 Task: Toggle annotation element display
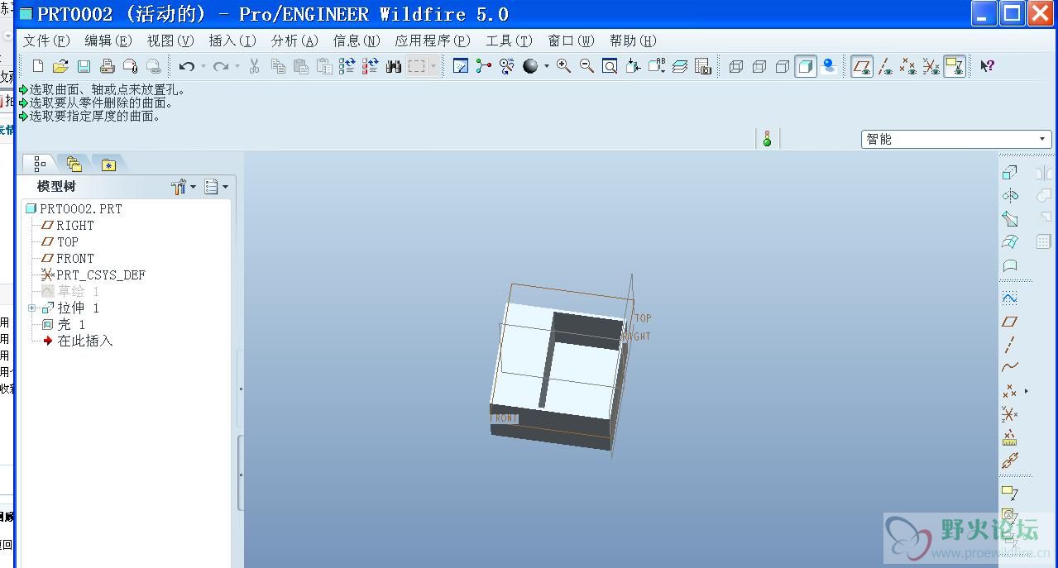point(955,66)
